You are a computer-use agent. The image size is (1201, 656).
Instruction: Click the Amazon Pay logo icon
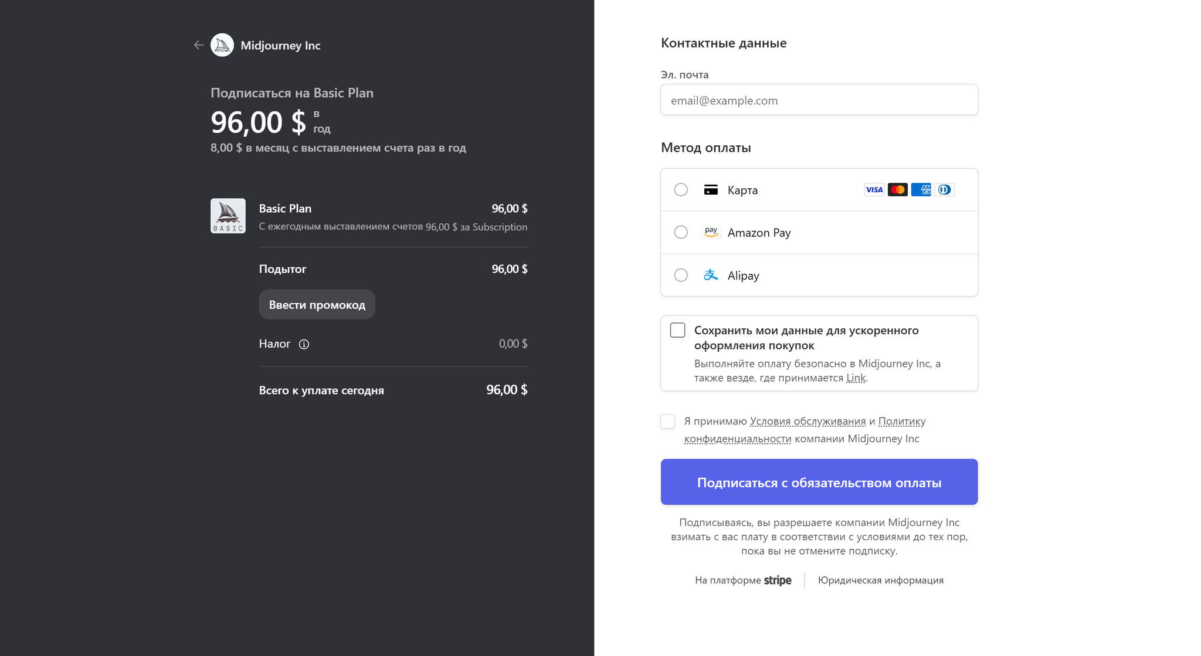(711, 232)
